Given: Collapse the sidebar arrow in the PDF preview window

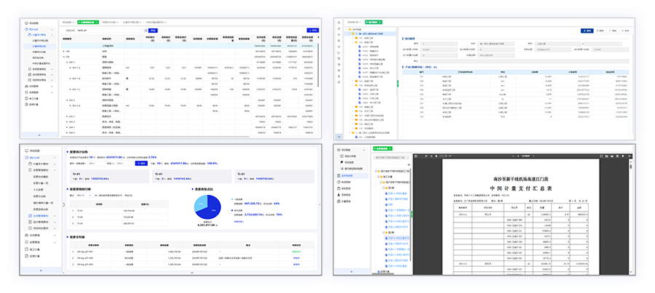Looking at the screenshot, I should (352, 272).
